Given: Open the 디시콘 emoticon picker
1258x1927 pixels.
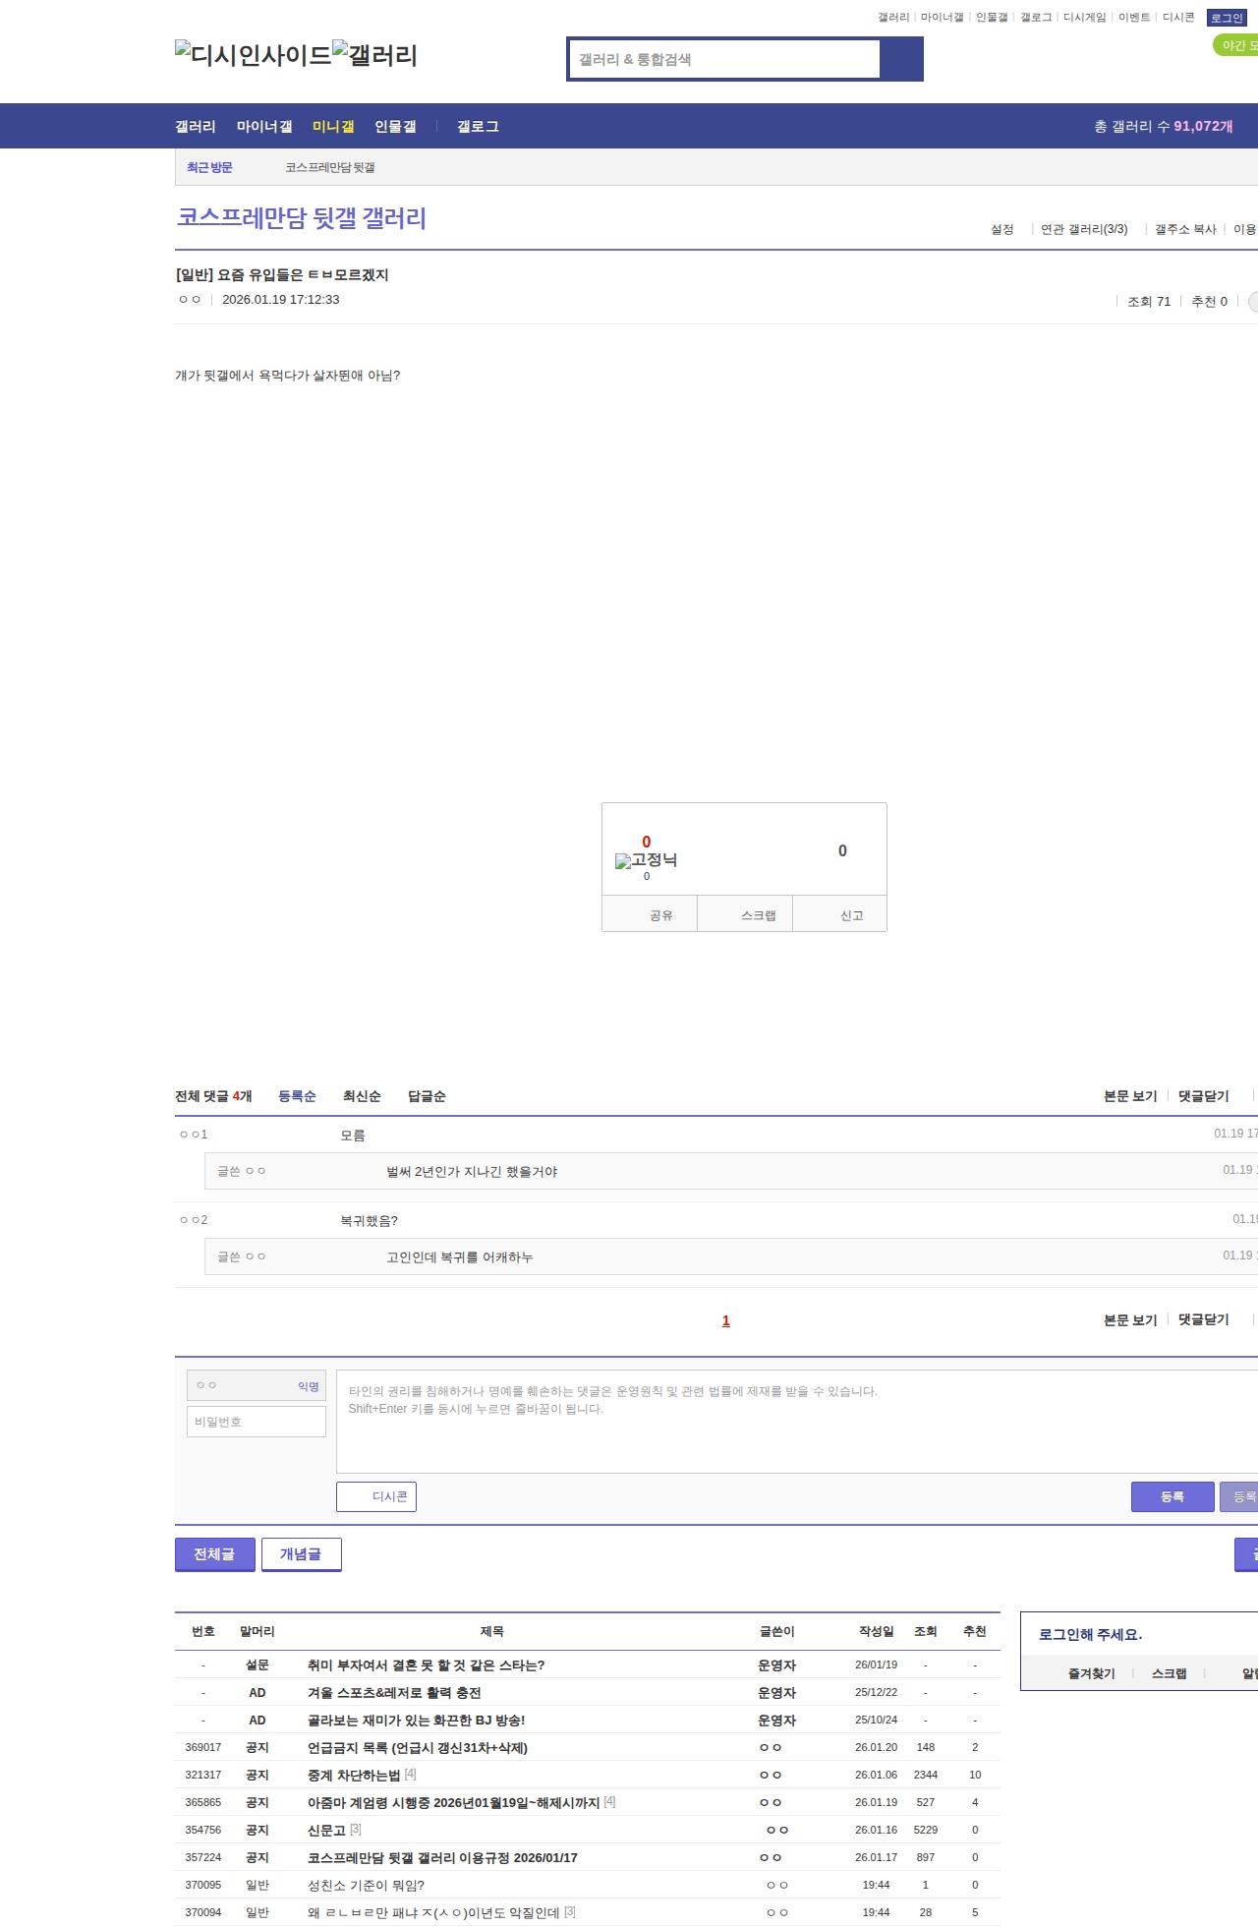Looking at the screenshot, I should (376, 1496).
